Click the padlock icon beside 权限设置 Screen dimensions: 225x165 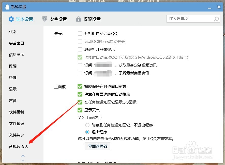78,19
